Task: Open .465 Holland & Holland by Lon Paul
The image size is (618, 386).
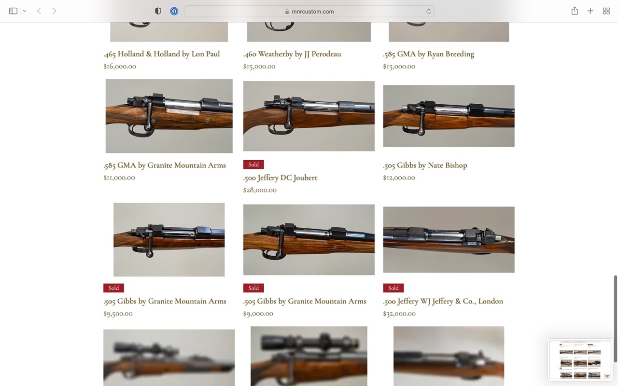Action: click(162, 54)
